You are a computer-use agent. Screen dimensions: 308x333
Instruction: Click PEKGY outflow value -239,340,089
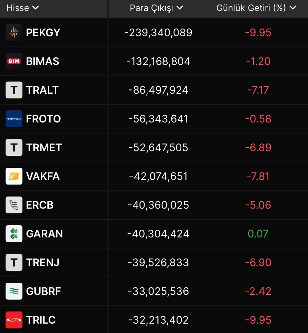158,33
